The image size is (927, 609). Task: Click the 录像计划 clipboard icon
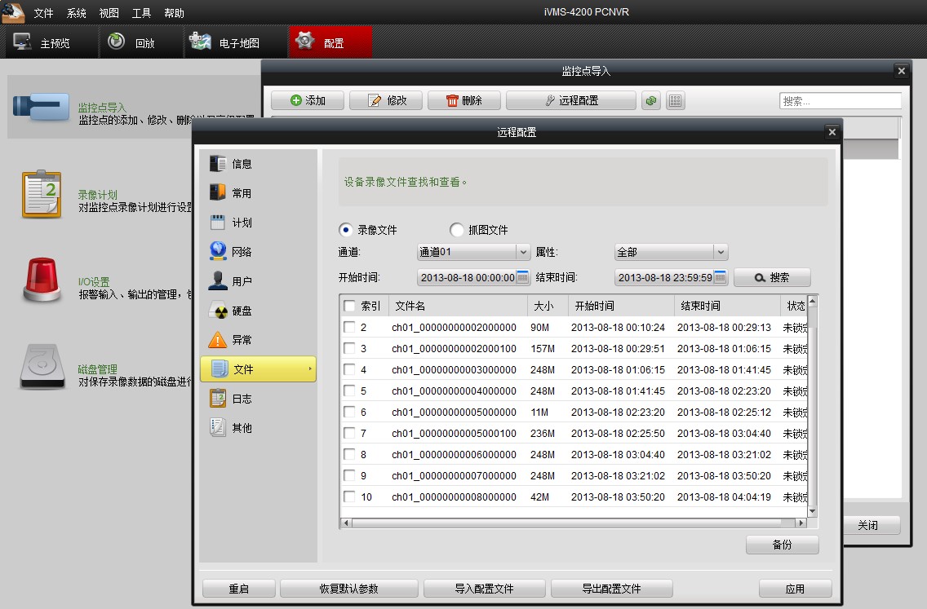(x=42, y=194)
